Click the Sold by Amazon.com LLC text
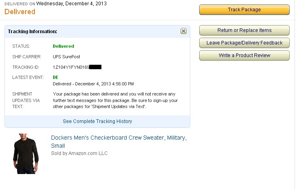299x189 pixels. [80, 153]
